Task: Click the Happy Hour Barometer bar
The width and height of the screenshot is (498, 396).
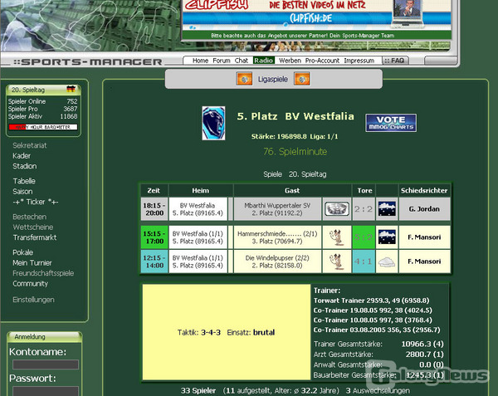Action: (42, 127)
